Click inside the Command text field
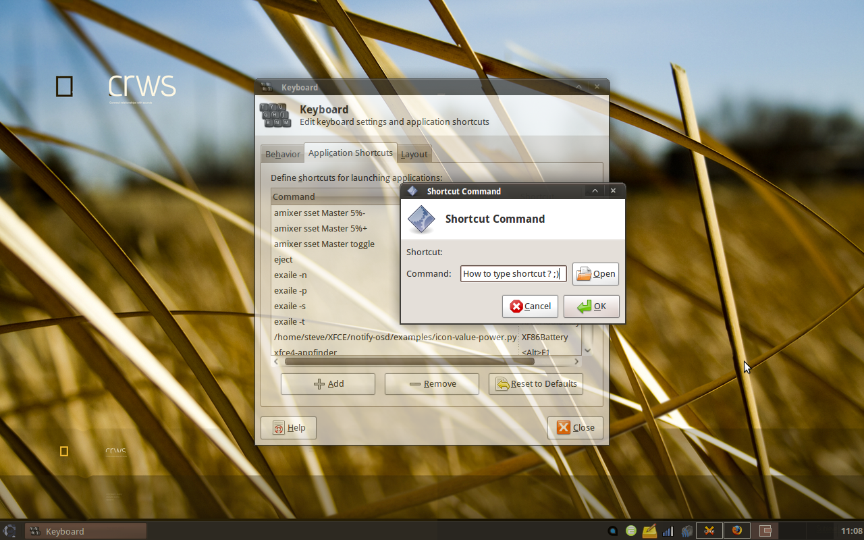The width and height of the screenshot is (864, 540). point(513,273)
